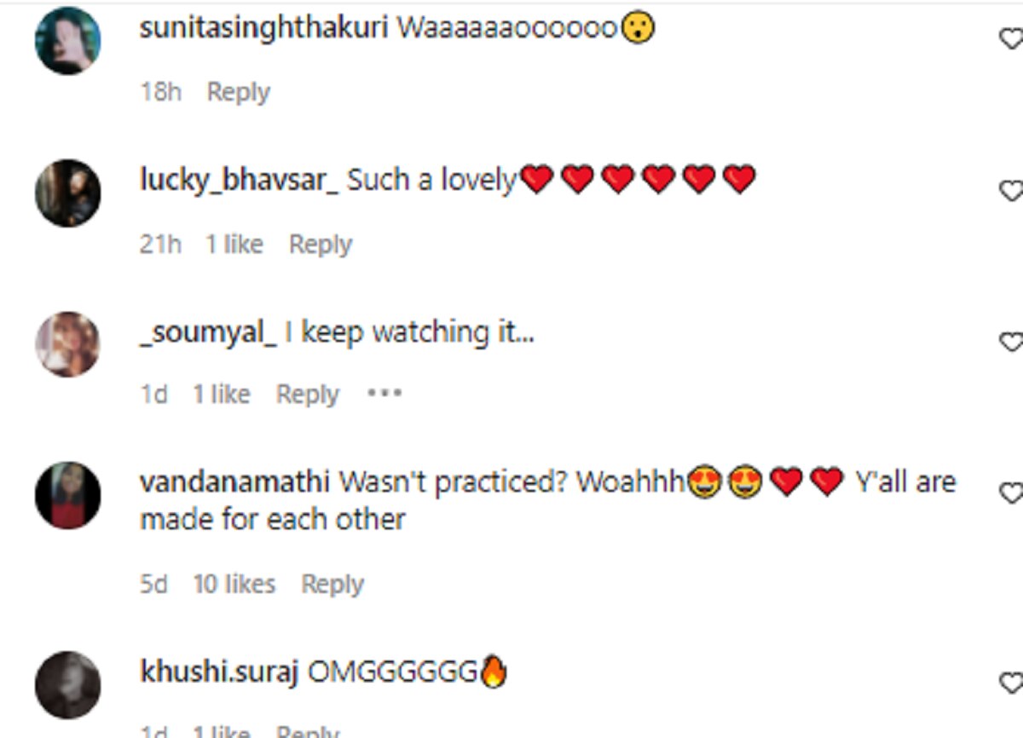Heart khushi.suraj's OMGGGGGG comment
Image resolution: width=1023 pixels, height=738 pixels.
coord(1012,682)
